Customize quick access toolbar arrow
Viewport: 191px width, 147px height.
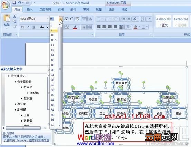(x=34, y=3)
